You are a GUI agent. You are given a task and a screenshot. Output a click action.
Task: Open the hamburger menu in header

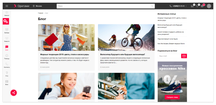[7, 6]
